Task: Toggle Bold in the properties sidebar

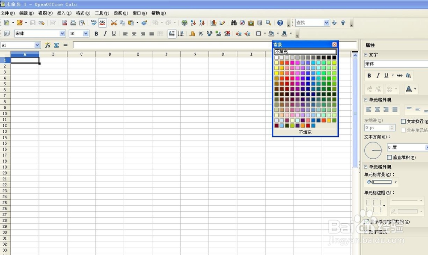Action: [369, 76]
